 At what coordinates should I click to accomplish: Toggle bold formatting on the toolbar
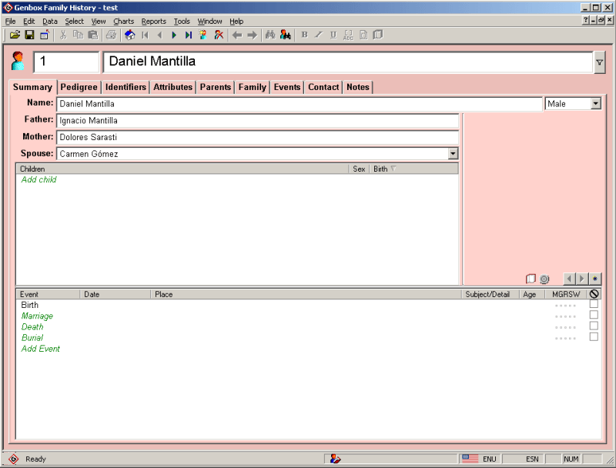(x=303, y=35)
